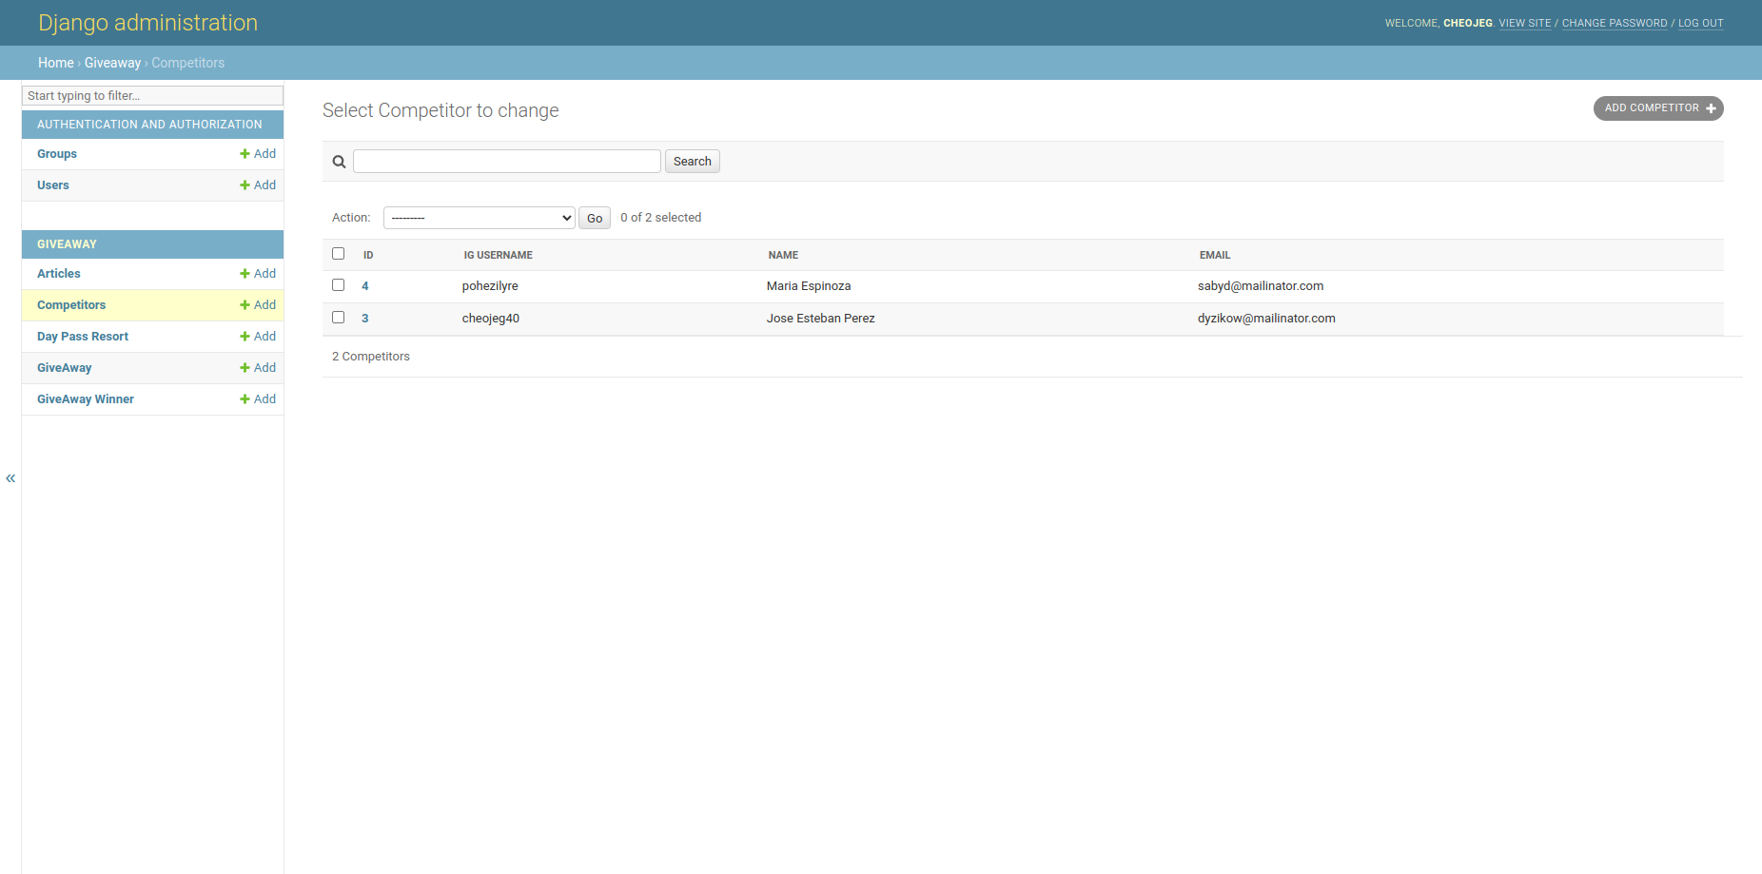Collapse the sidebar with the double-chevron icon
The width and height of the screenshot is (1762, 874).
pos(10,478)
